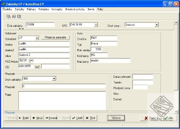Screen dimensions: 180x129
Task: Click the Jméno input field
Action: (44, 44)
